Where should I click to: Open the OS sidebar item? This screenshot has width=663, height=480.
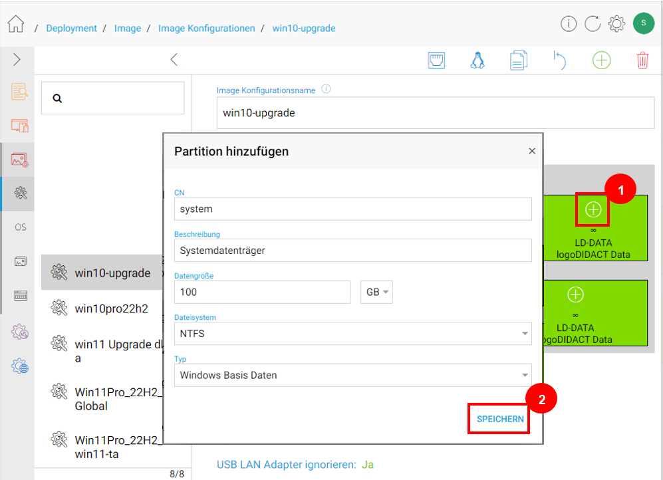(21, 227)
